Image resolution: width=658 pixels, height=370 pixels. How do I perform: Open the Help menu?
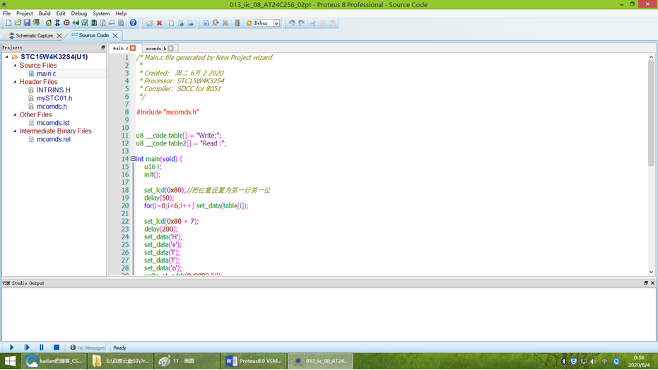tap(121, 13)
